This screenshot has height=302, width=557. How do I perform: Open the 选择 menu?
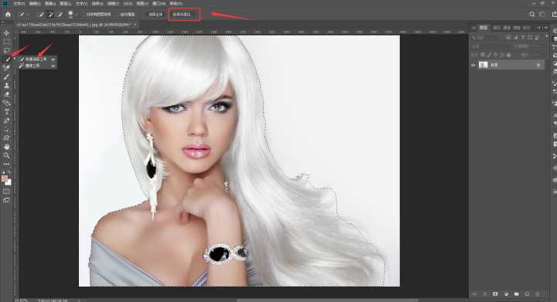[97, 4]
